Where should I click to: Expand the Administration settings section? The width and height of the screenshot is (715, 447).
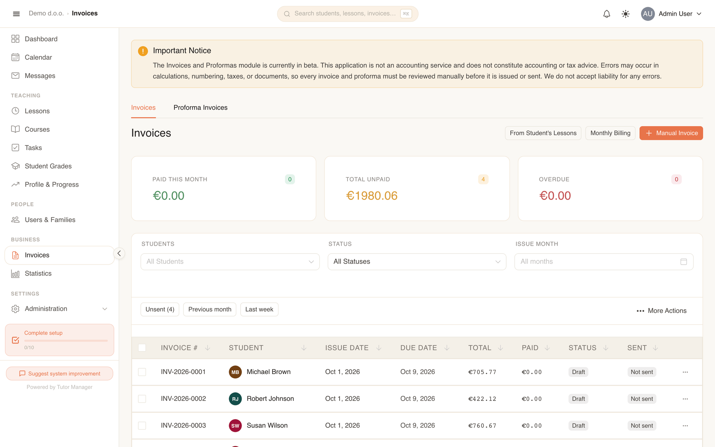click(59, 309)
